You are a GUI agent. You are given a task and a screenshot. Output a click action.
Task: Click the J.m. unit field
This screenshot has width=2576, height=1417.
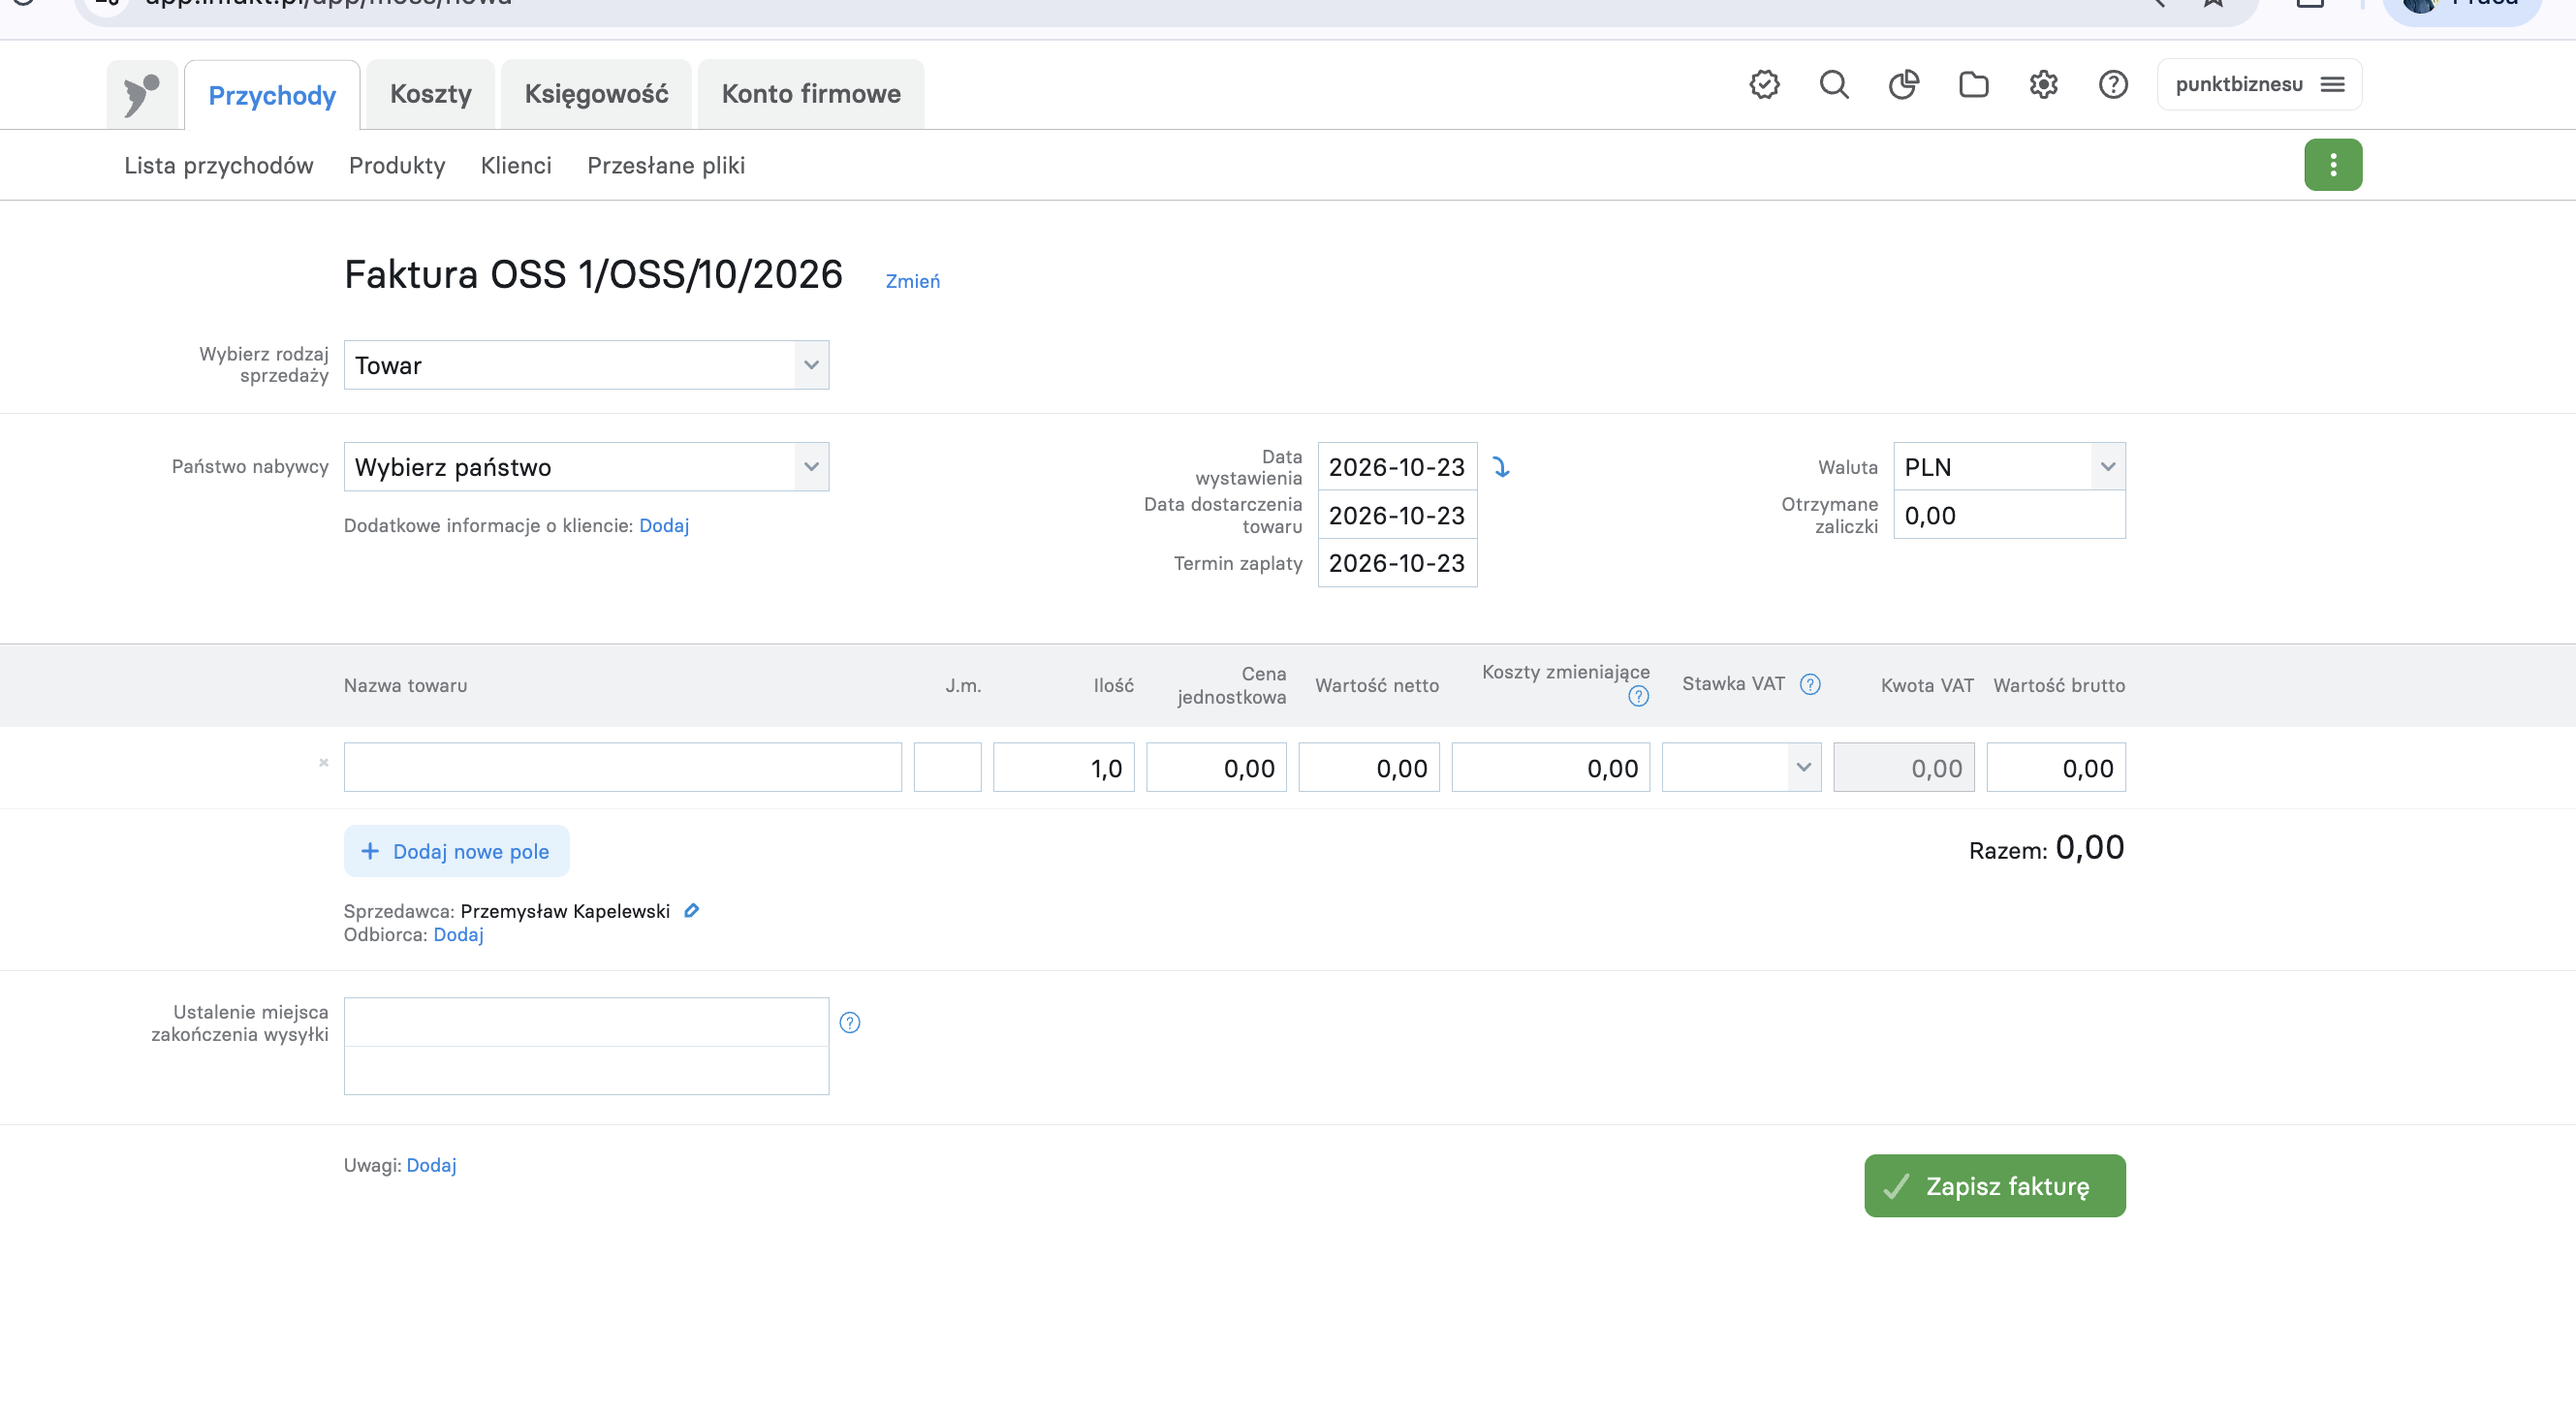[947, 768]
